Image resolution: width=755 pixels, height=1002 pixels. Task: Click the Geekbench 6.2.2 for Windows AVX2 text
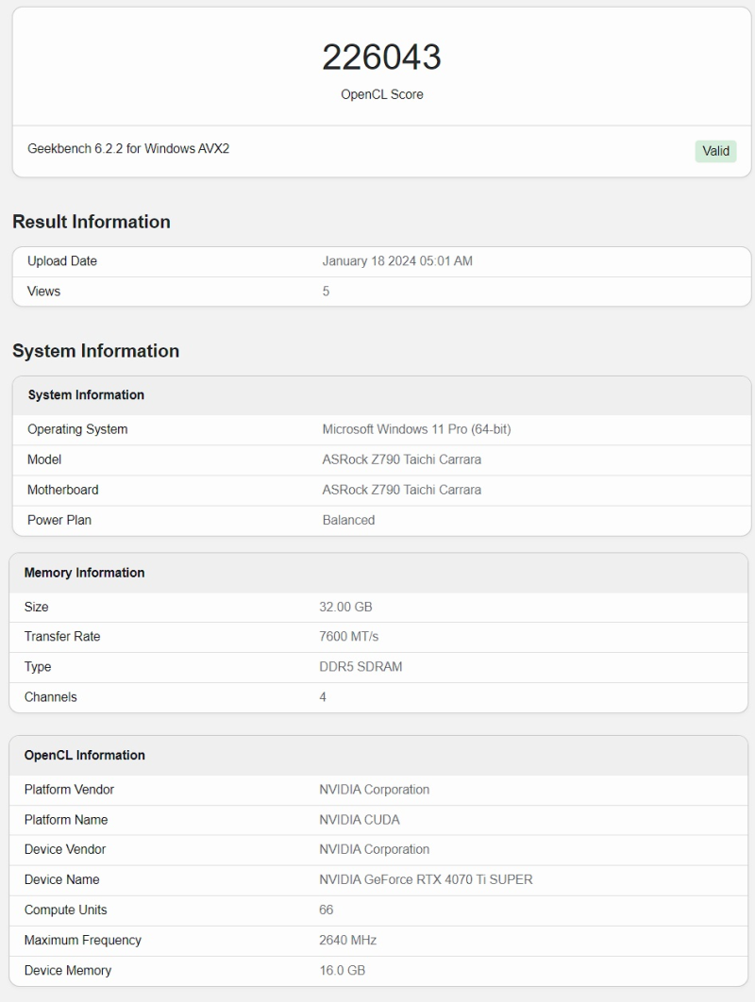128,149
